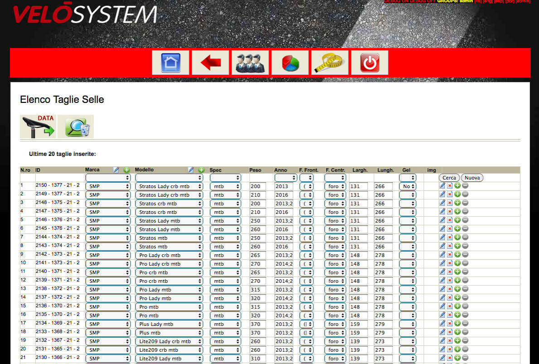Open the F. Centr. filter dropdown in search row
This screenshot has height=364, width=539.
(x=335, y=178)
